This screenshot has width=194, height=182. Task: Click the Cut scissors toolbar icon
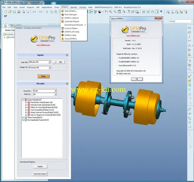tap(47, 12)
